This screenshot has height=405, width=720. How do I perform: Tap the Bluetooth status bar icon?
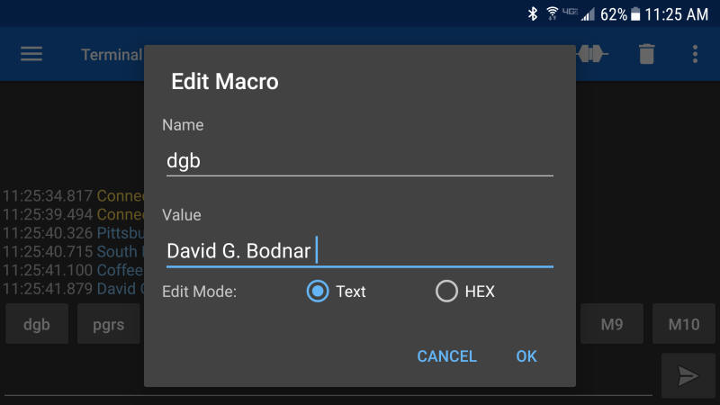pos(532,14)
